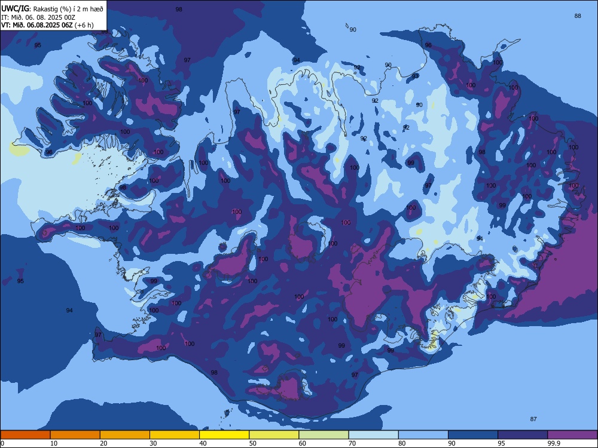Click the legend scale label '50'

[253, 443]
